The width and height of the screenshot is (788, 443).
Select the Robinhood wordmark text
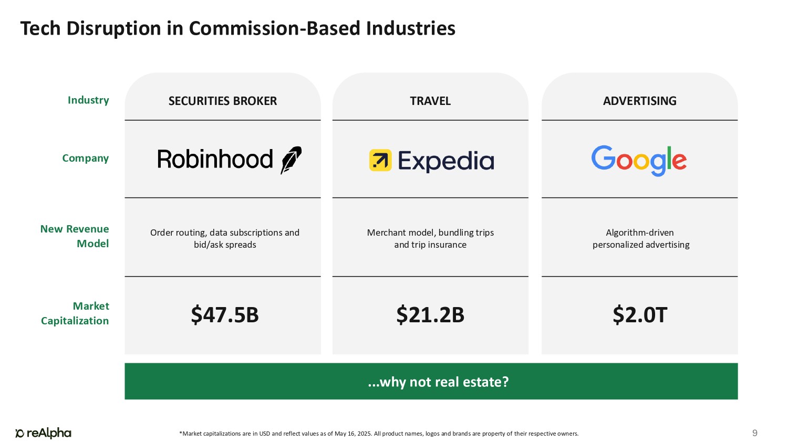coord(215,160)
